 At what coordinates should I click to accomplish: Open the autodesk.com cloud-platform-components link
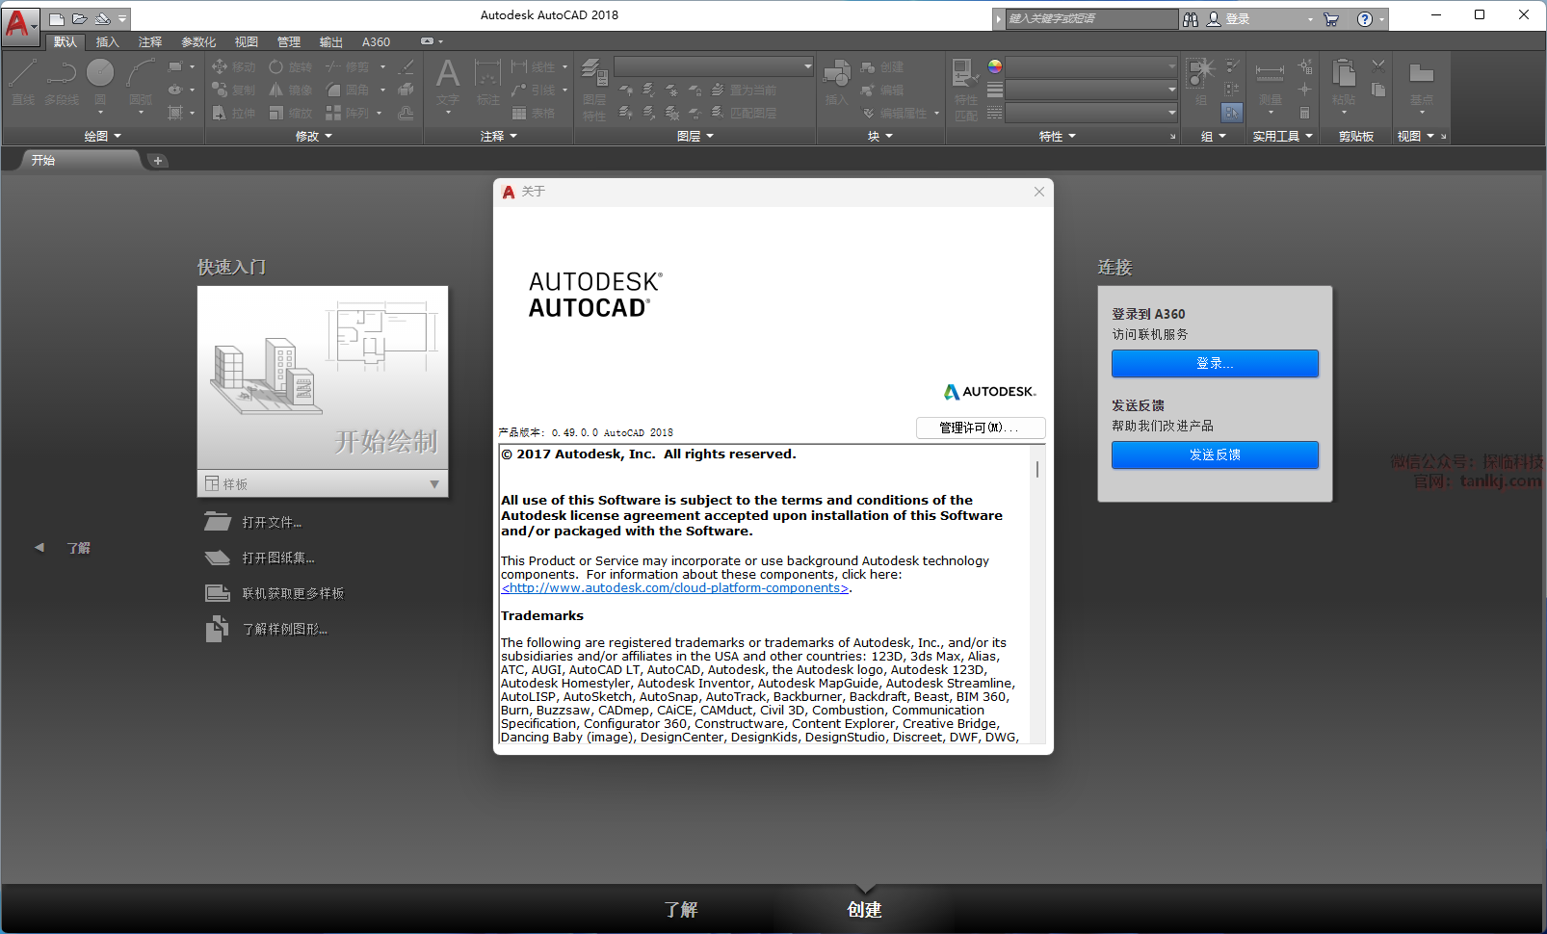tap(674, 588)
